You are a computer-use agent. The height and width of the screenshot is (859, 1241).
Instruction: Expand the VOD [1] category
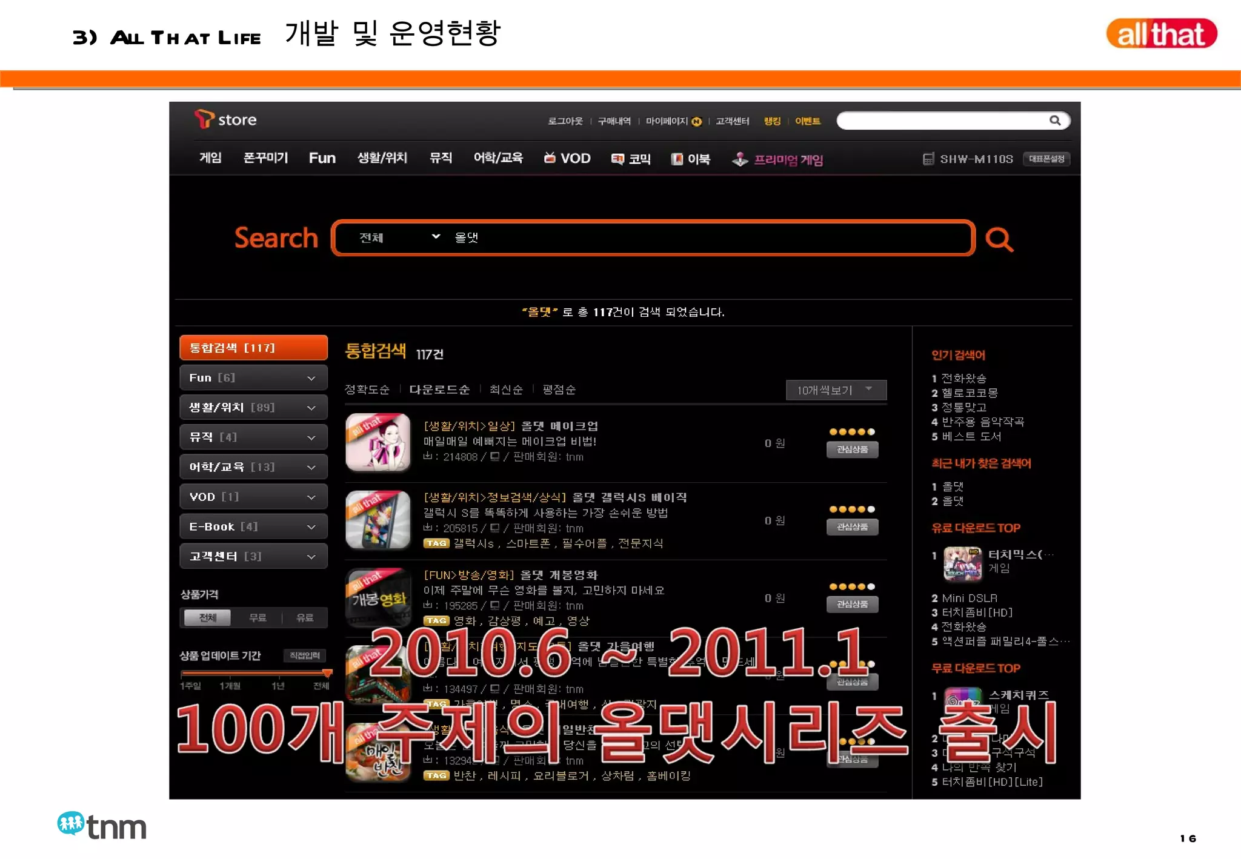[253, 497]
